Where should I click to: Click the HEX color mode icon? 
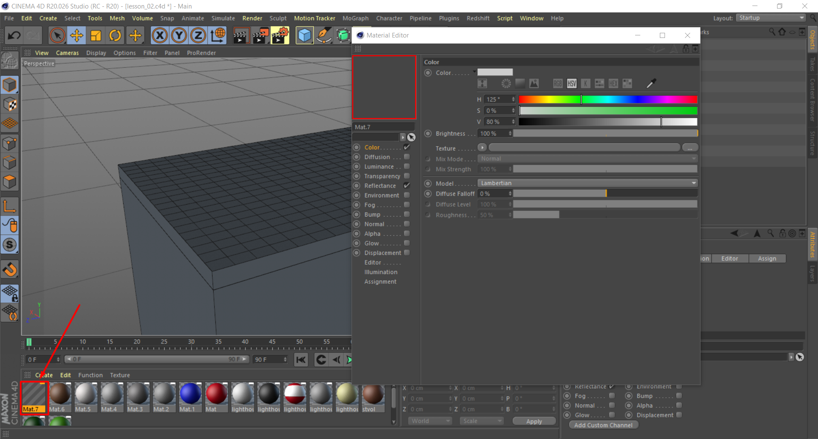pyautogui.click(x=613, y=84)
